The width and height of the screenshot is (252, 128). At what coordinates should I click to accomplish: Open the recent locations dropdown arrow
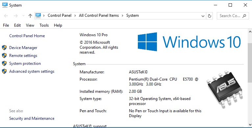coord(23,16)
